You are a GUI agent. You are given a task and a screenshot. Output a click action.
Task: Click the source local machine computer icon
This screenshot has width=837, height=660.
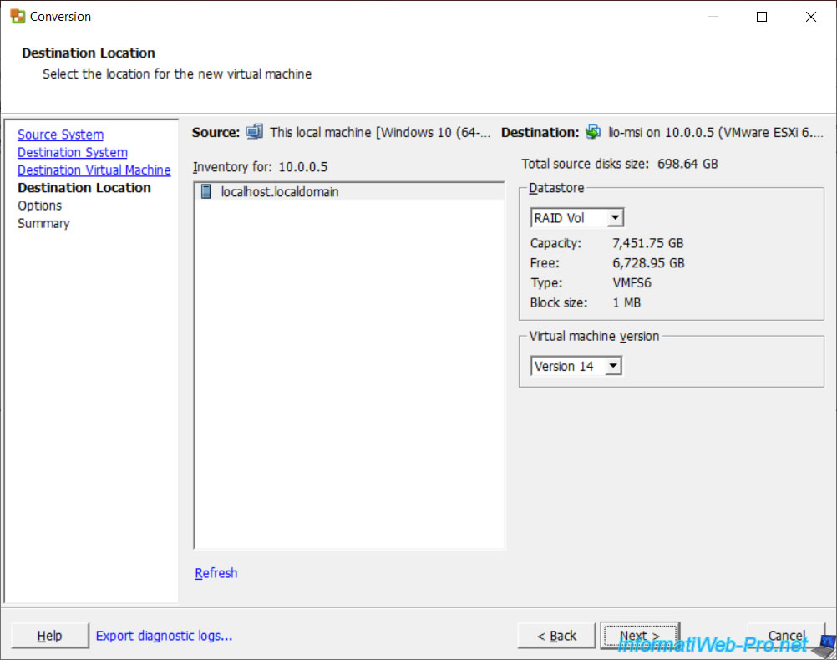coord(255,132)
